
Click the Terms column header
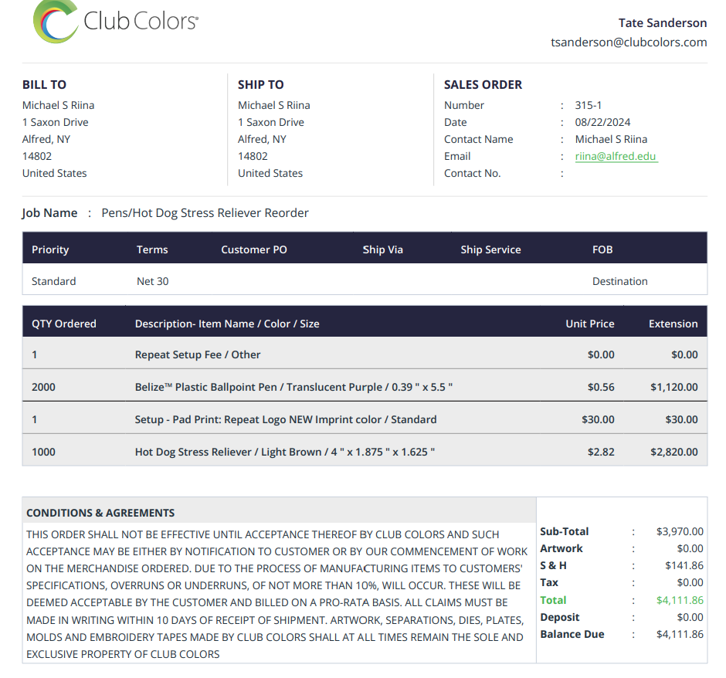click(152, 250)
